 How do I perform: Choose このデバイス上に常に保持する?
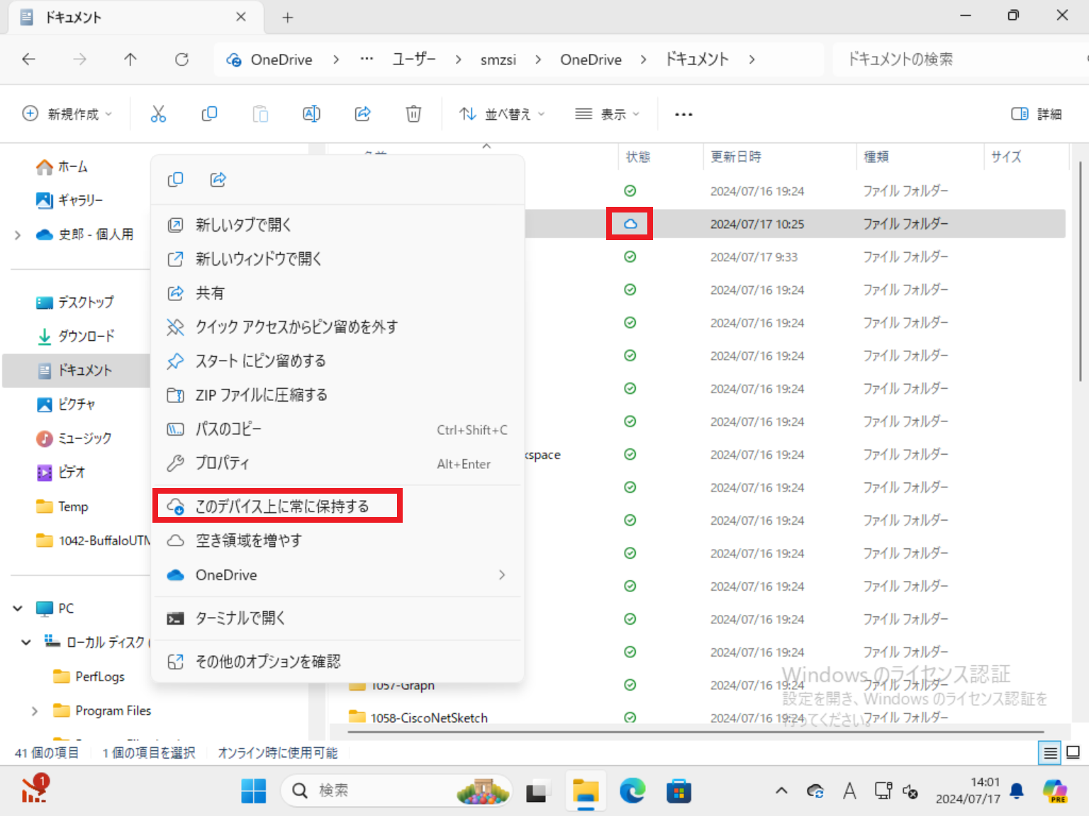coord(337,506)
